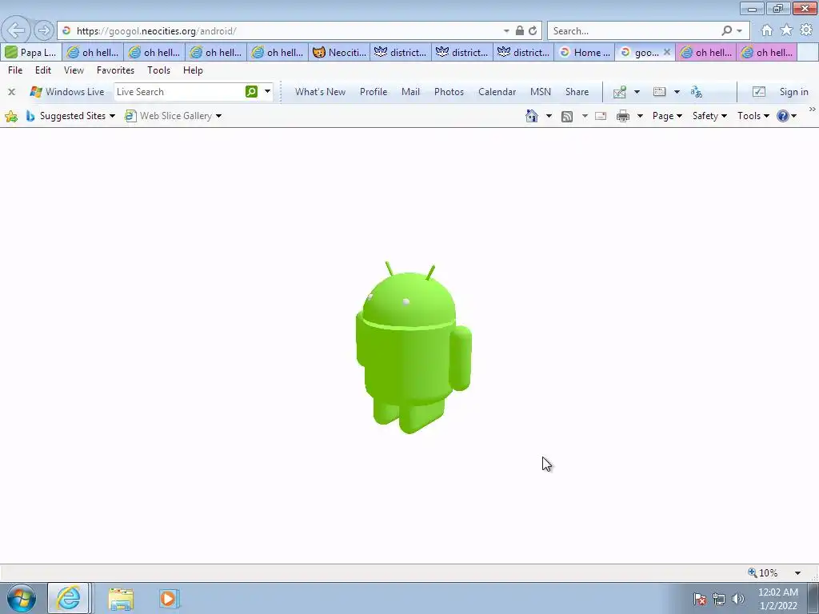
Task: Open the blue Help question mark icon
Action: tap(782, 116)
